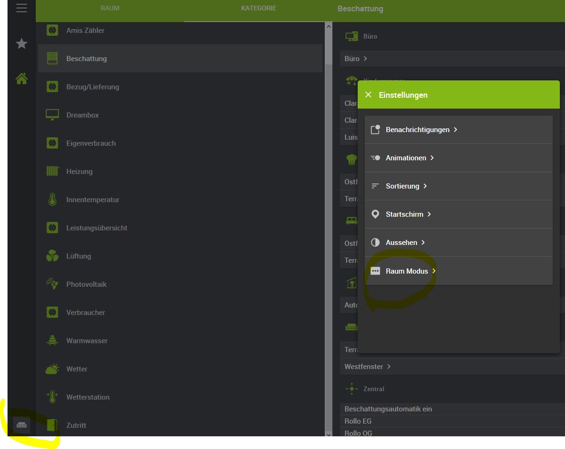Click the Lüftung fan icon

click(x=52, y=256)
